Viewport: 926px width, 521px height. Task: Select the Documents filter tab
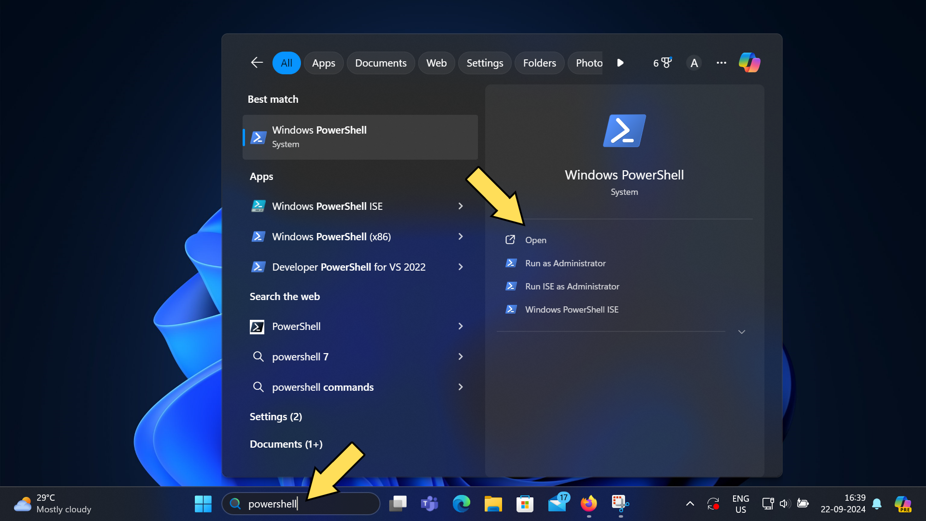pyautogui.click(x=381, y=63)
